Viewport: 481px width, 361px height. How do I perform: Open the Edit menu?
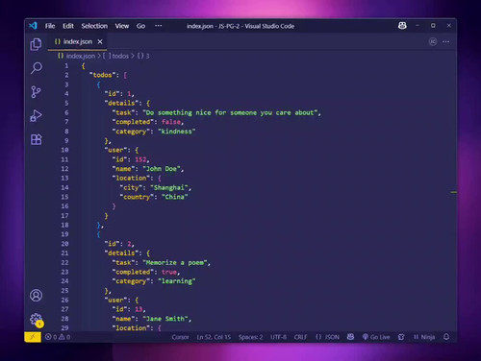click(x=68, y=26)
